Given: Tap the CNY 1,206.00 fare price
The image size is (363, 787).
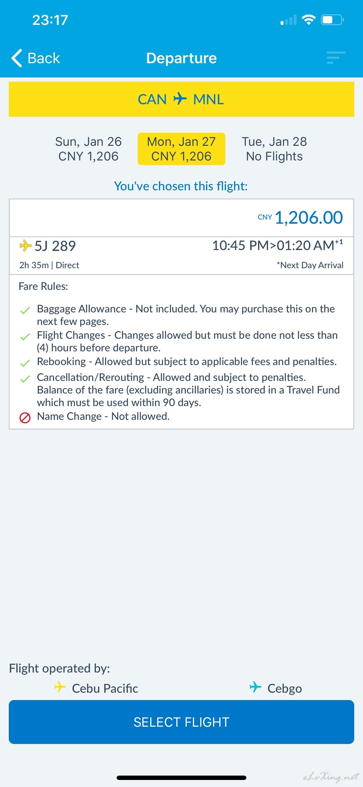Looking at the screenshot, I should (308, 218).
